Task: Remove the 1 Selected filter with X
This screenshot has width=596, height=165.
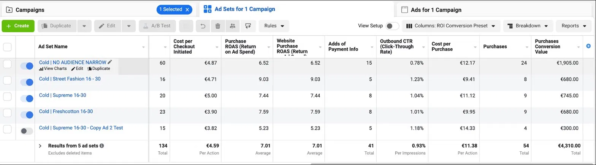Action: (x=187, y=10)
